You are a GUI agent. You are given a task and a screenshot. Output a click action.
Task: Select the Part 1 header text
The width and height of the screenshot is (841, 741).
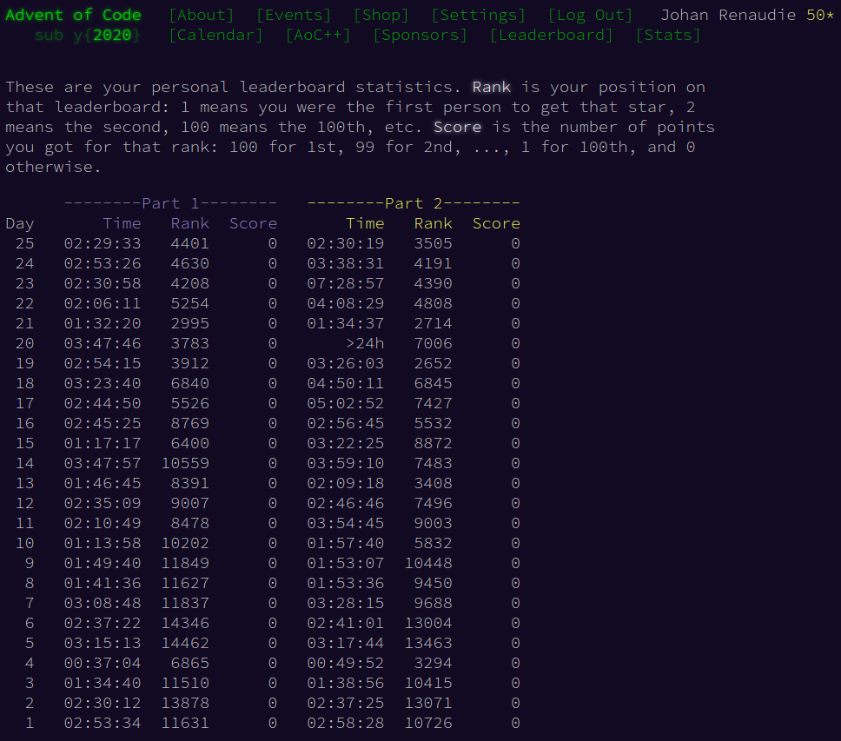tap(170, 203)
